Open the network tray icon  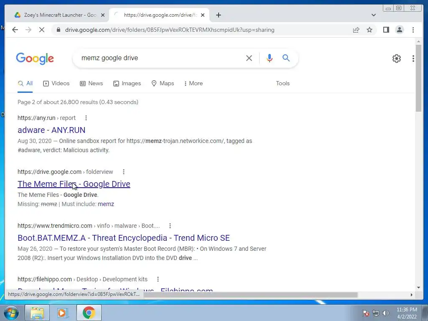(376, 313)
